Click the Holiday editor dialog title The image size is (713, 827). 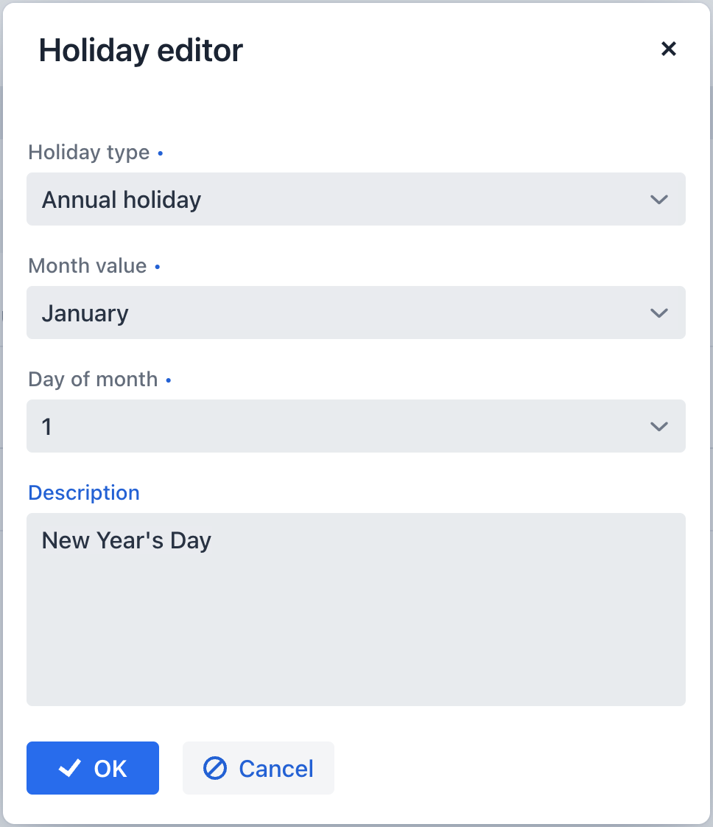[x=140, y=49]
